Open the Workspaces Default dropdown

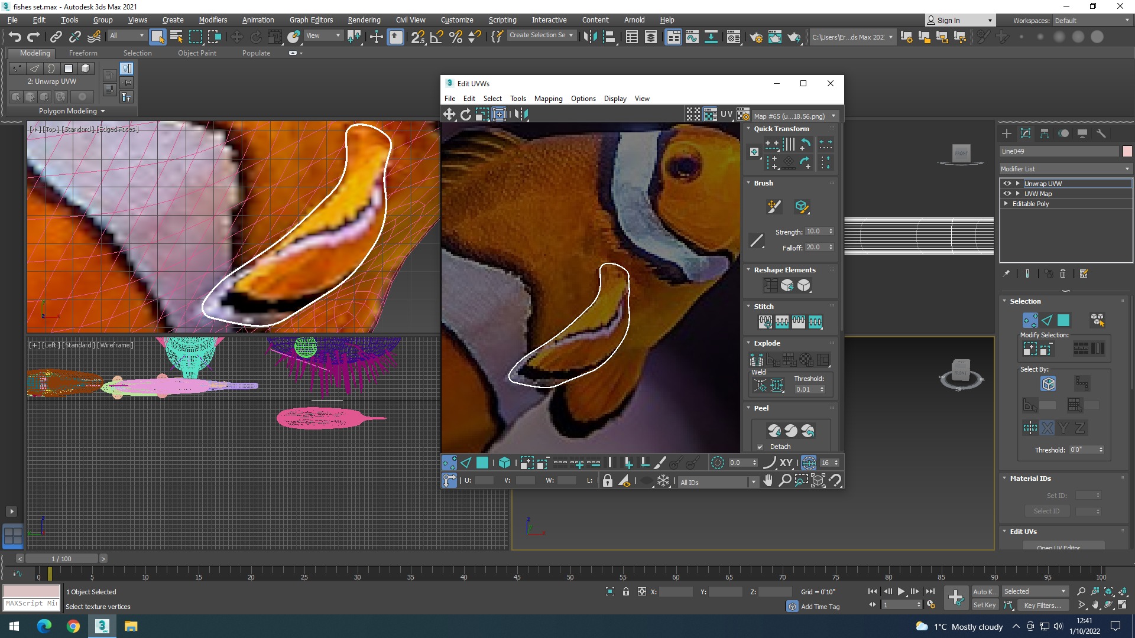click(1092, 21)
